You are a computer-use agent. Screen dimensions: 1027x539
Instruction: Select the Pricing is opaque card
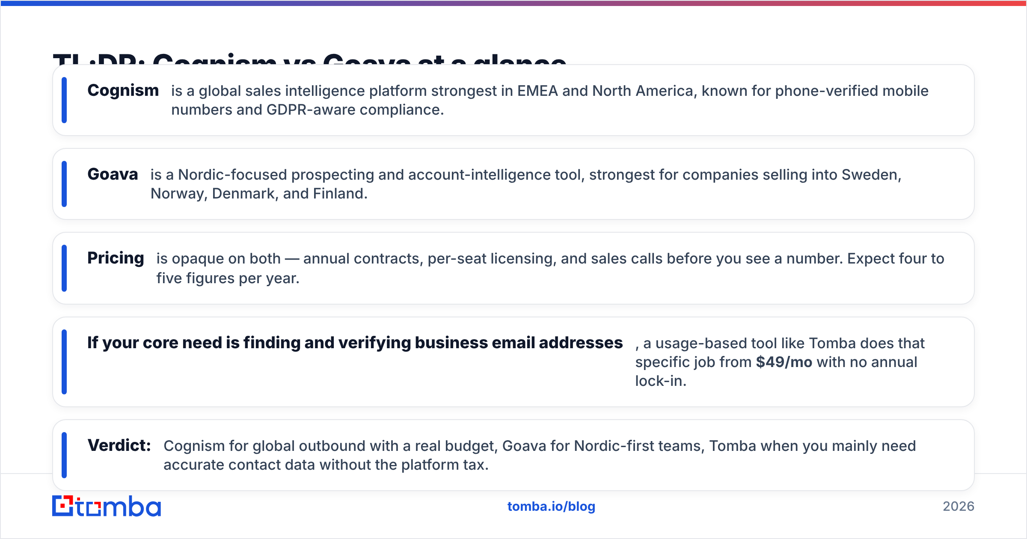[x=513, y=268]
